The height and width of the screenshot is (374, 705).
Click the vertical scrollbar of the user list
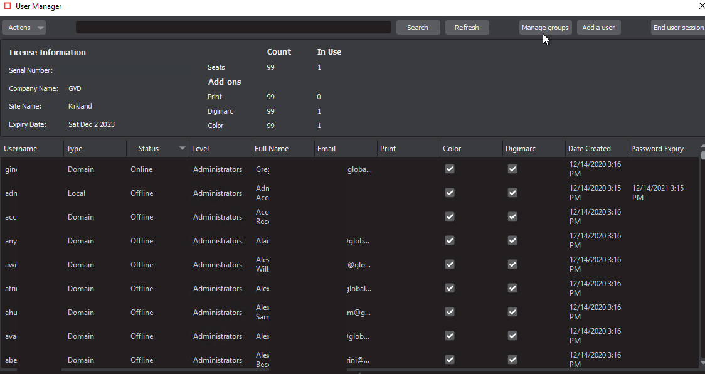(702, 251)
